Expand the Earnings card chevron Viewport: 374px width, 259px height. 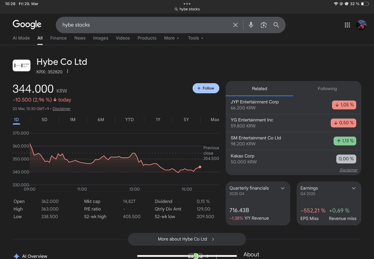[x=354, y=188]
